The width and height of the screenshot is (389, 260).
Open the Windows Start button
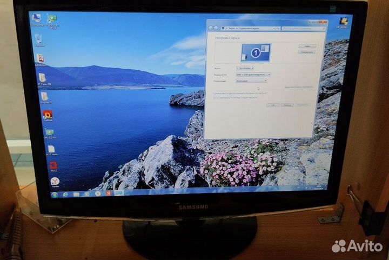[55, 195]
